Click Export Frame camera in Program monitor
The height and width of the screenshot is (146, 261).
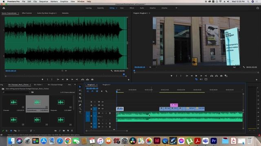click(x=221, y=76)
